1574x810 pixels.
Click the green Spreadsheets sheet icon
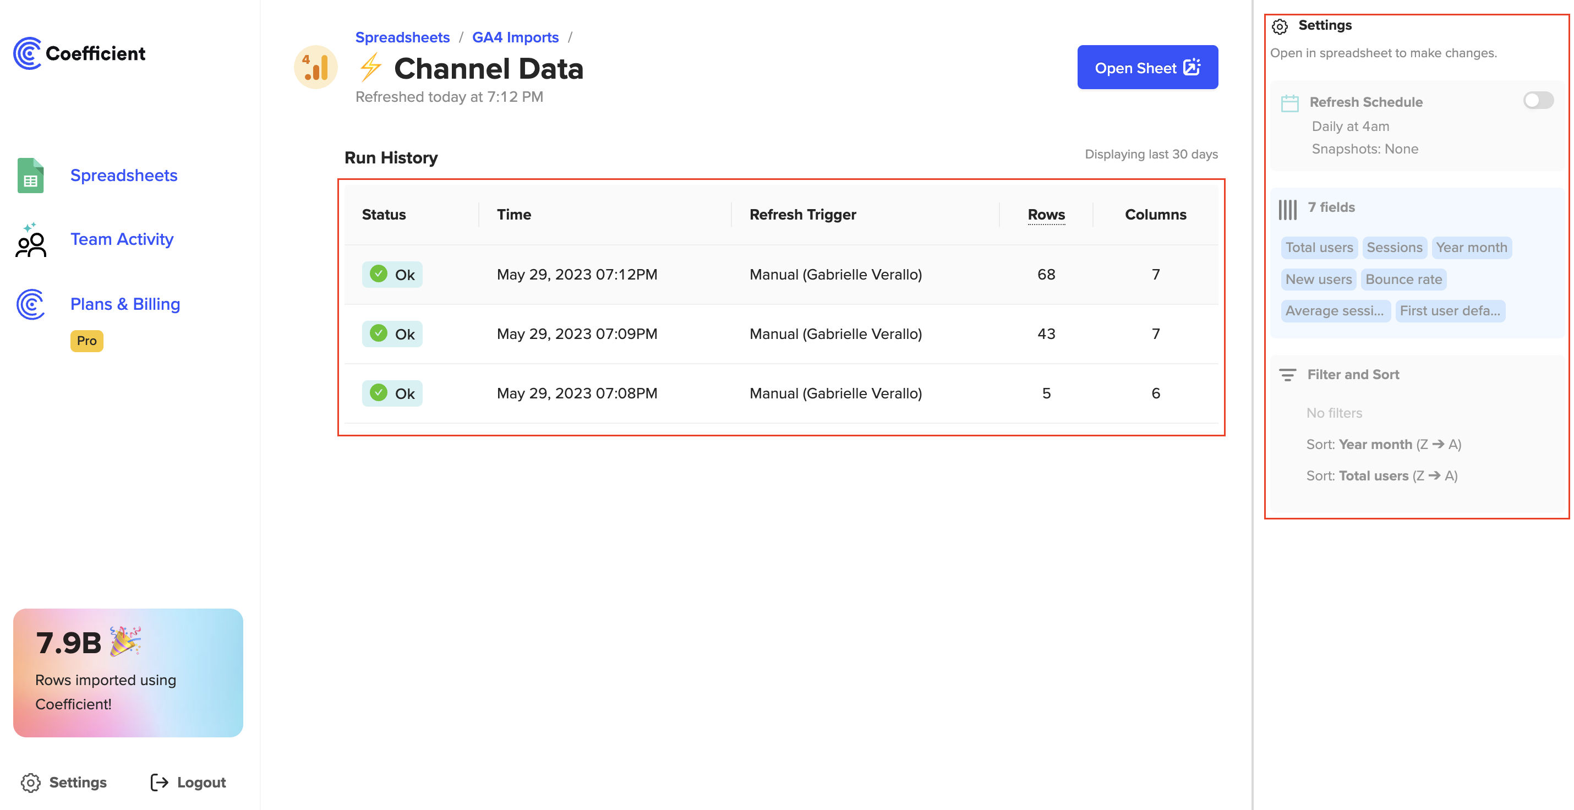click(31, 176)
